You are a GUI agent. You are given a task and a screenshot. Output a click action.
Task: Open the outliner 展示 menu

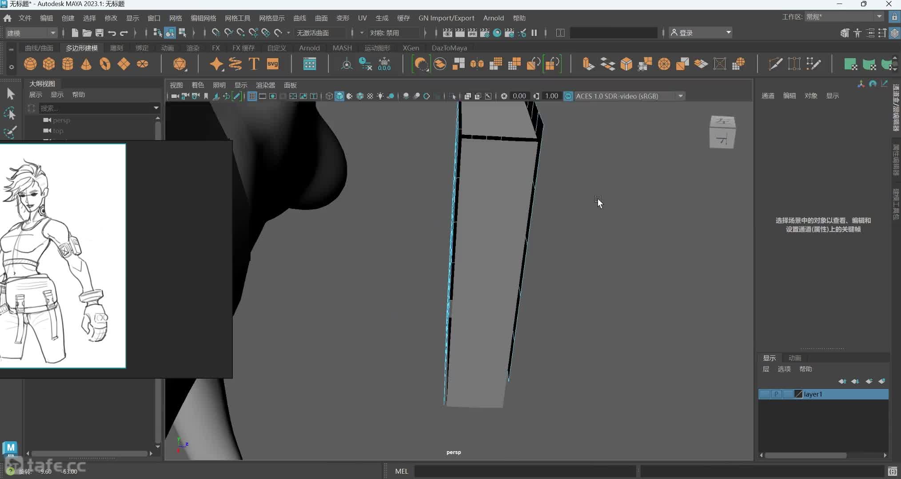click(x=36, y=94)
